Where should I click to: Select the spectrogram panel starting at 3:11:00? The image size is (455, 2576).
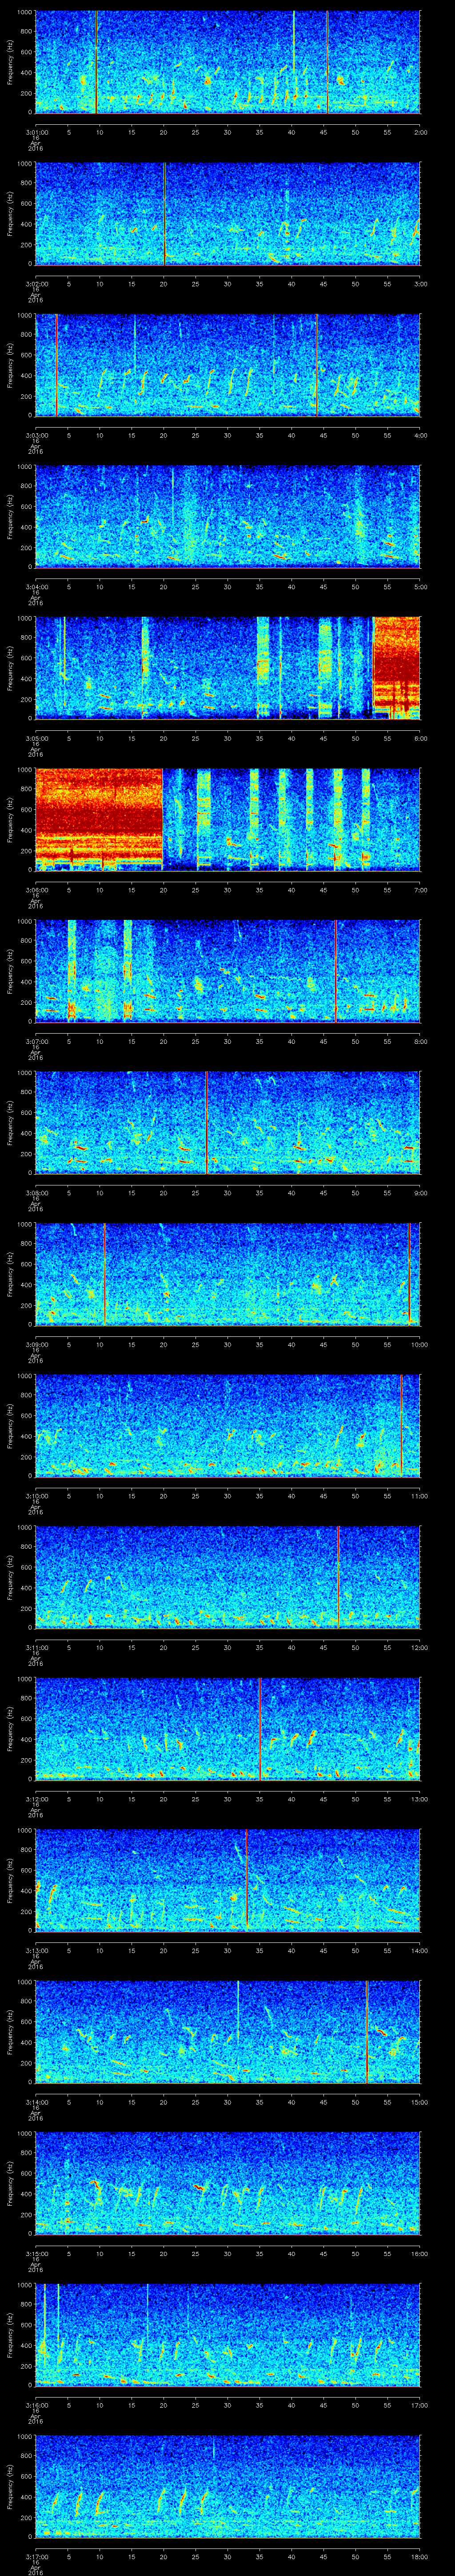click(x=228, y=1577)
